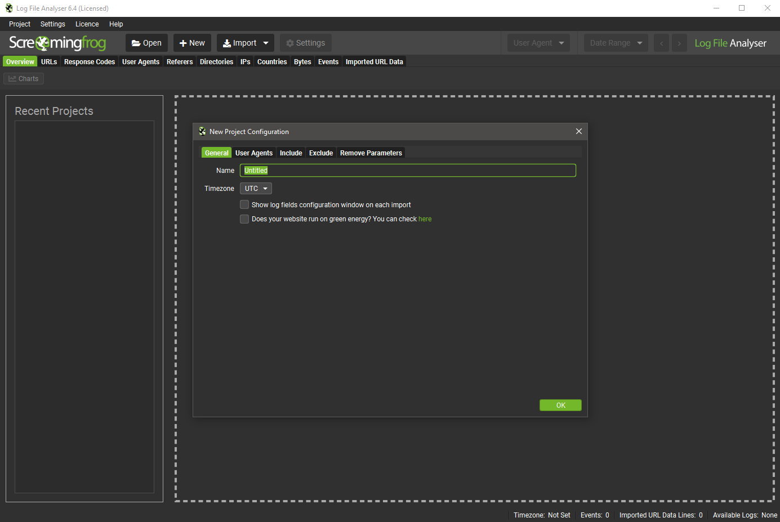
Task: Expand the Timezone UTC dropdown
Action: click(x=256, y=189)
